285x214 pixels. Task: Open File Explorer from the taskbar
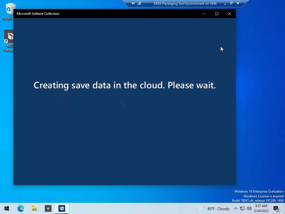[34, 208]
